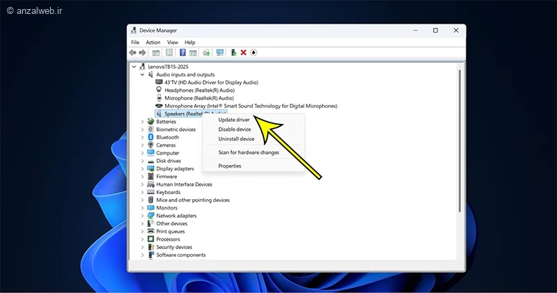Viewport: 557px width, 293px height.
Task: Collapse the Audio inputs and outputs node
Action: tap(143, 74)
